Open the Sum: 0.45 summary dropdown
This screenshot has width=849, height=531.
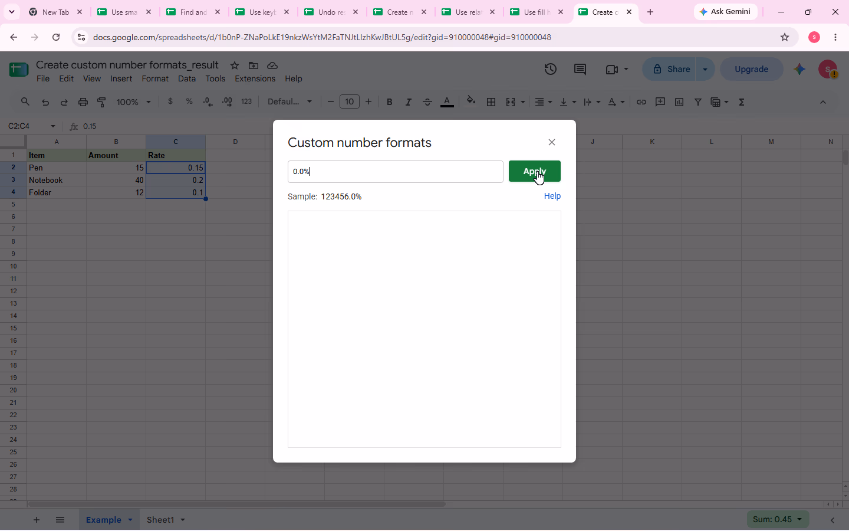777,519
